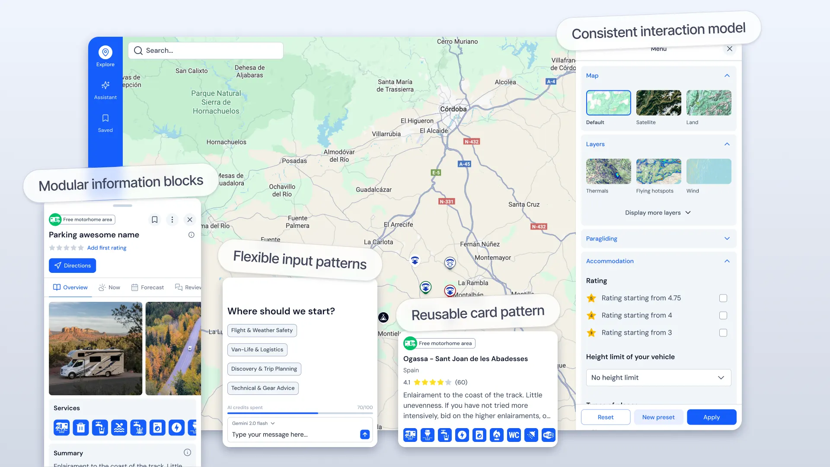Switch to the Overview tab
This screenshot has height=467, width=830.
(x=70, y=288)
